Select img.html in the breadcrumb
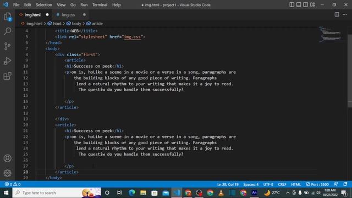Viewport: 352px width, 198px height. (34, 24)
